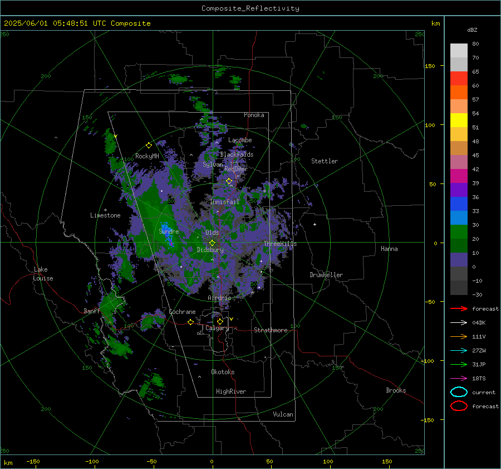Click the magenta 18TS arrow legend icon
Screen dimensions: 501x469
click(x=459, y=379)
